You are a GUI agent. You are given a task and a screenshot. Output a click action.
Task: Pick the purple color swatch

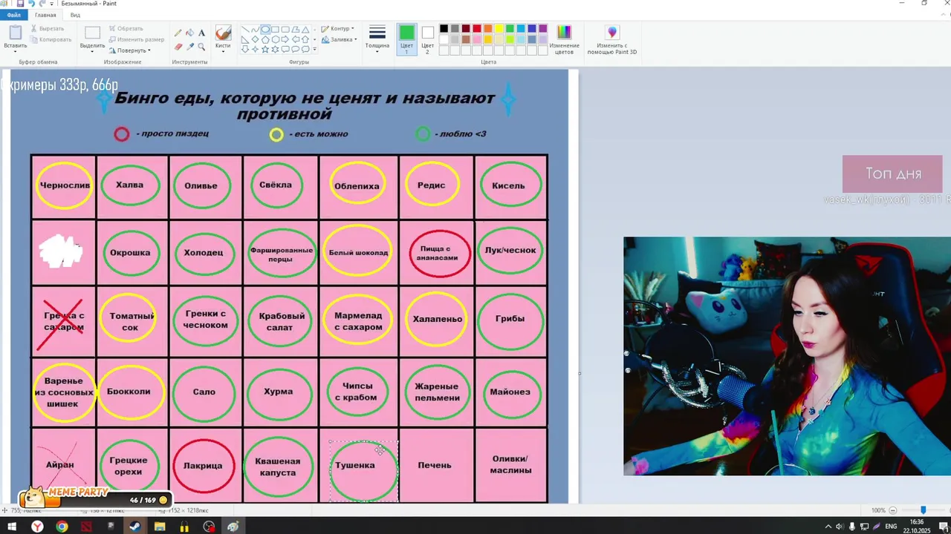tap(543, 29)
